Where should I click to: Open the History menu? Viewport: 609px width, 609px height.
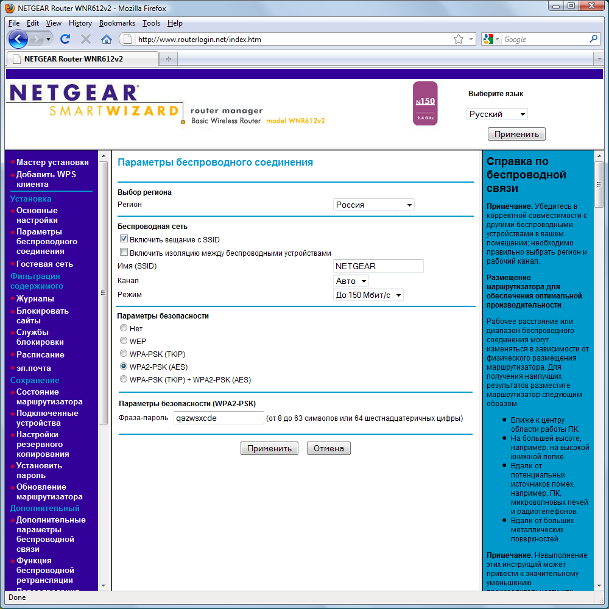coord(80,23)
